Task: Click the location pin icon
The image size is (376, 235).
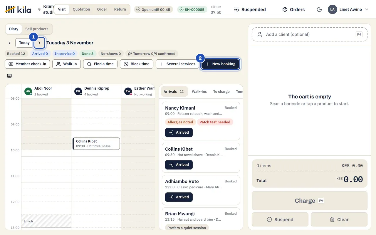Action: (x=39, y=9)
